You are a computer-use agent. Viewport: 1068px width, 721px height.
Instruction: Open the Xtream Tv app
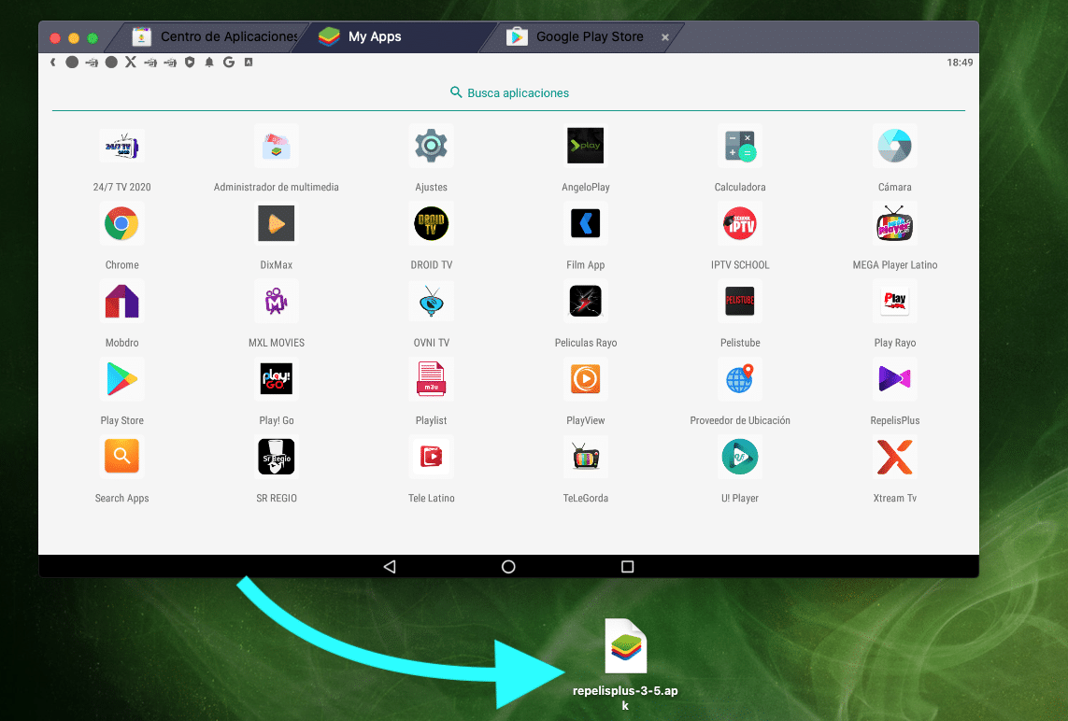click(x=895, y=457)
